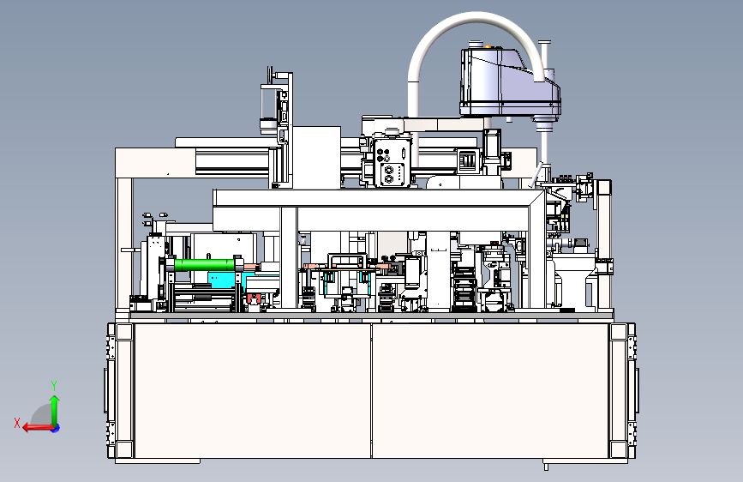Select the right cabinet door panel

click(x=490, y=390)
